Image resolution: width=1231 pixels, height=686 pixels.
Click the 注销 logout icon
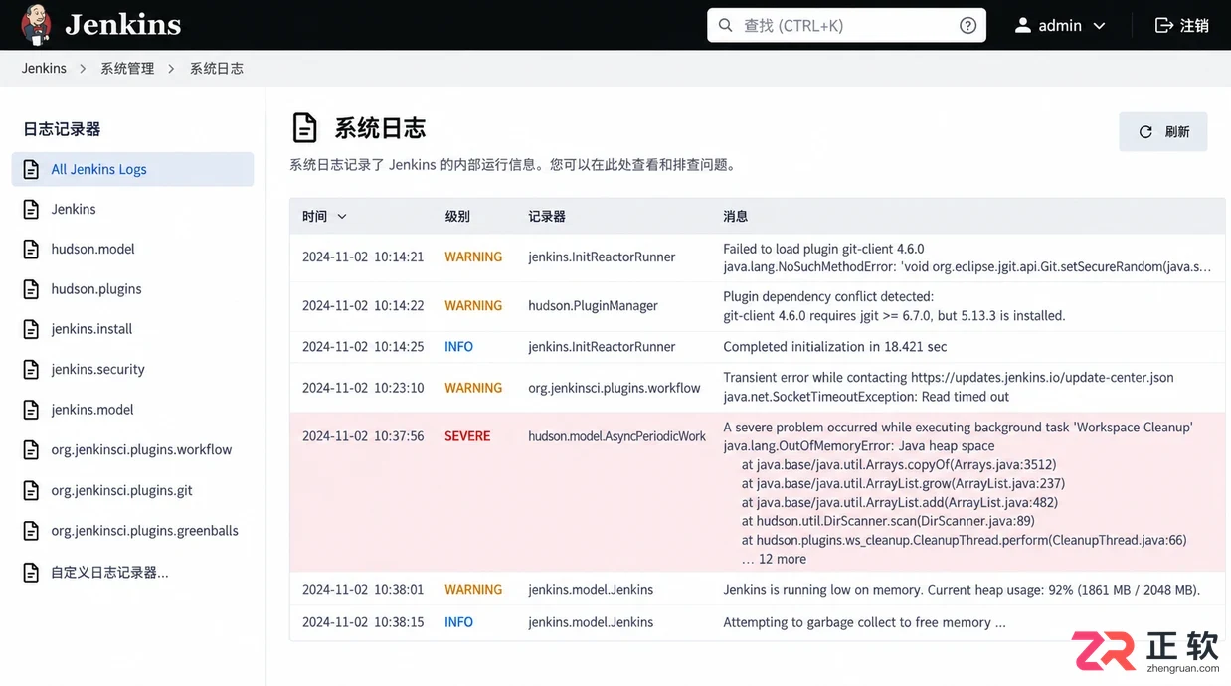(x=1163, y=26)
